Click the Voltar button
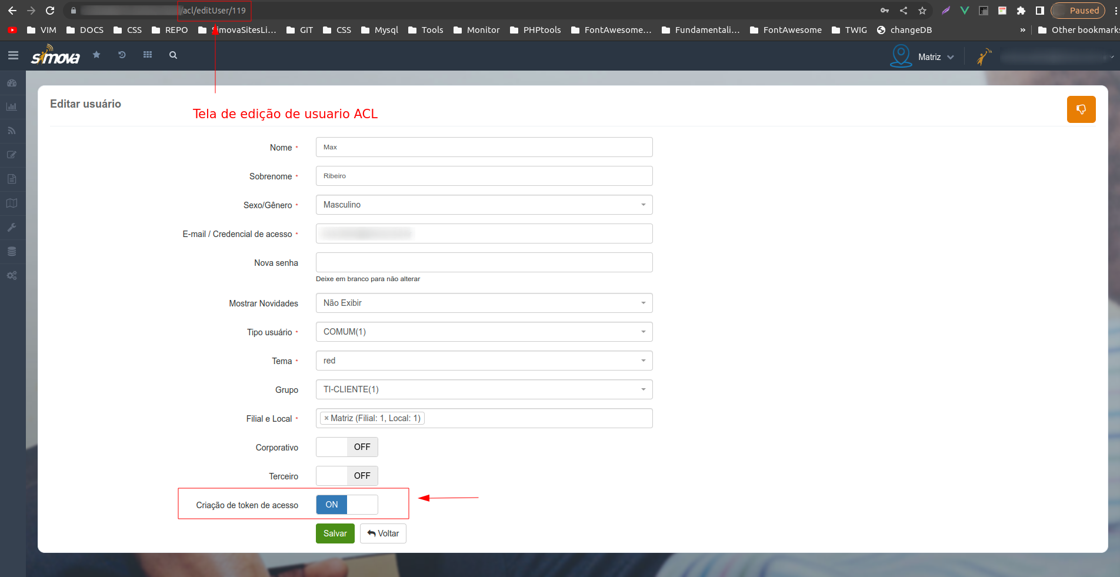The image size is (1120, 577). click(x=383, y=533)
